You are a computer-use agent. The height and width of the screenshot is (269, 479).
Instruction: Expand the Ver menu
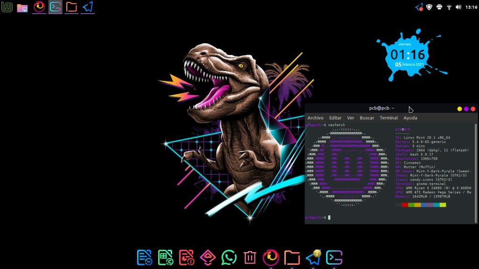pyautogui.click(x=350, y=118)
